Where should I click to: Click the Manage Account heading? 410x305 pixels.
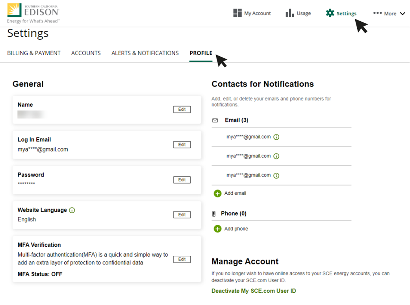click(x=245, y=261)
